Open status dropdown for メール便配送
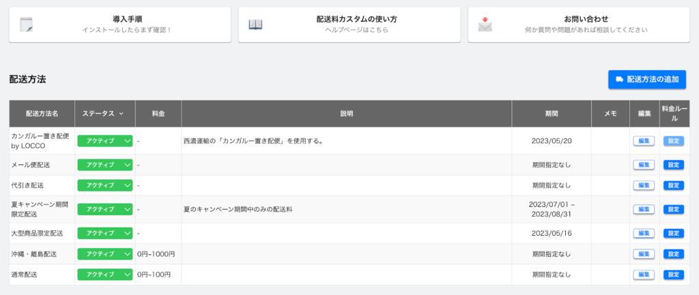This screenshot has width=699, height=295. click(104, 165)
